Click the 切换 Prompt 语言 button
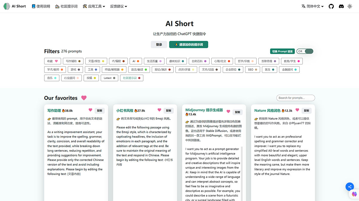359x201 pixels. 282,51
